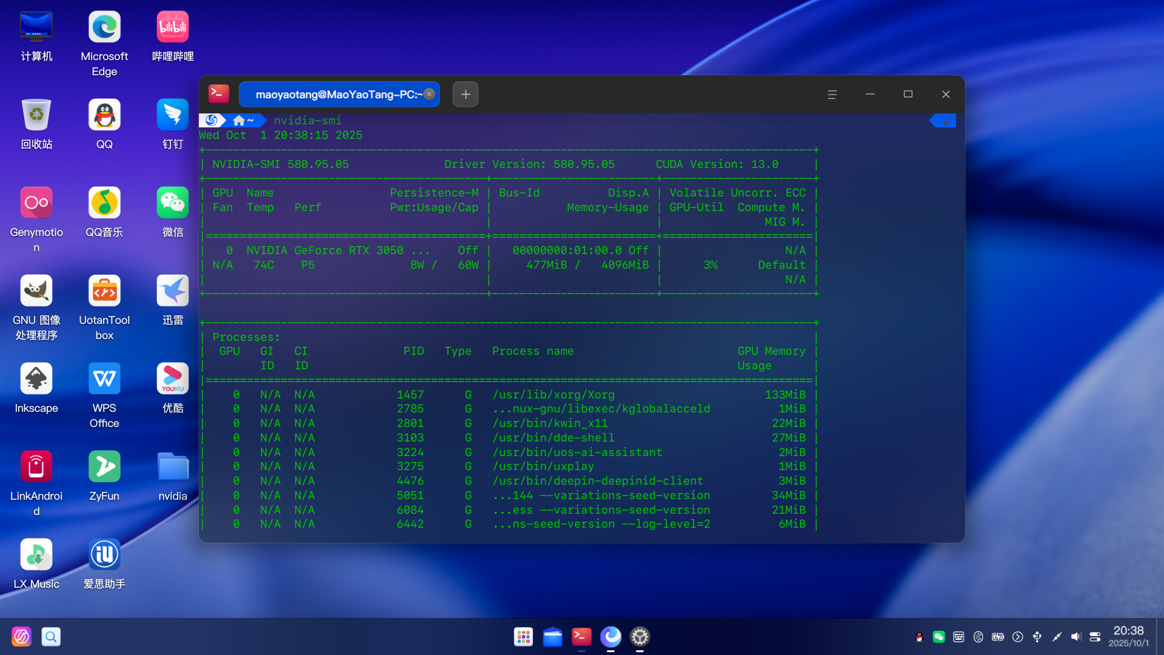Image resolution: width=1164 pixels, height=655 pixels.
Task: Click memory usage '477MiB / 4096MiB'
Action: [587, 265]
